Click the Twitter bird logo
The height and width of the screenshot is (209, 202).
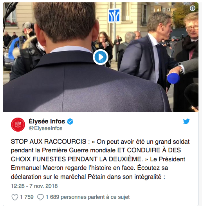[x=186, y=121]
